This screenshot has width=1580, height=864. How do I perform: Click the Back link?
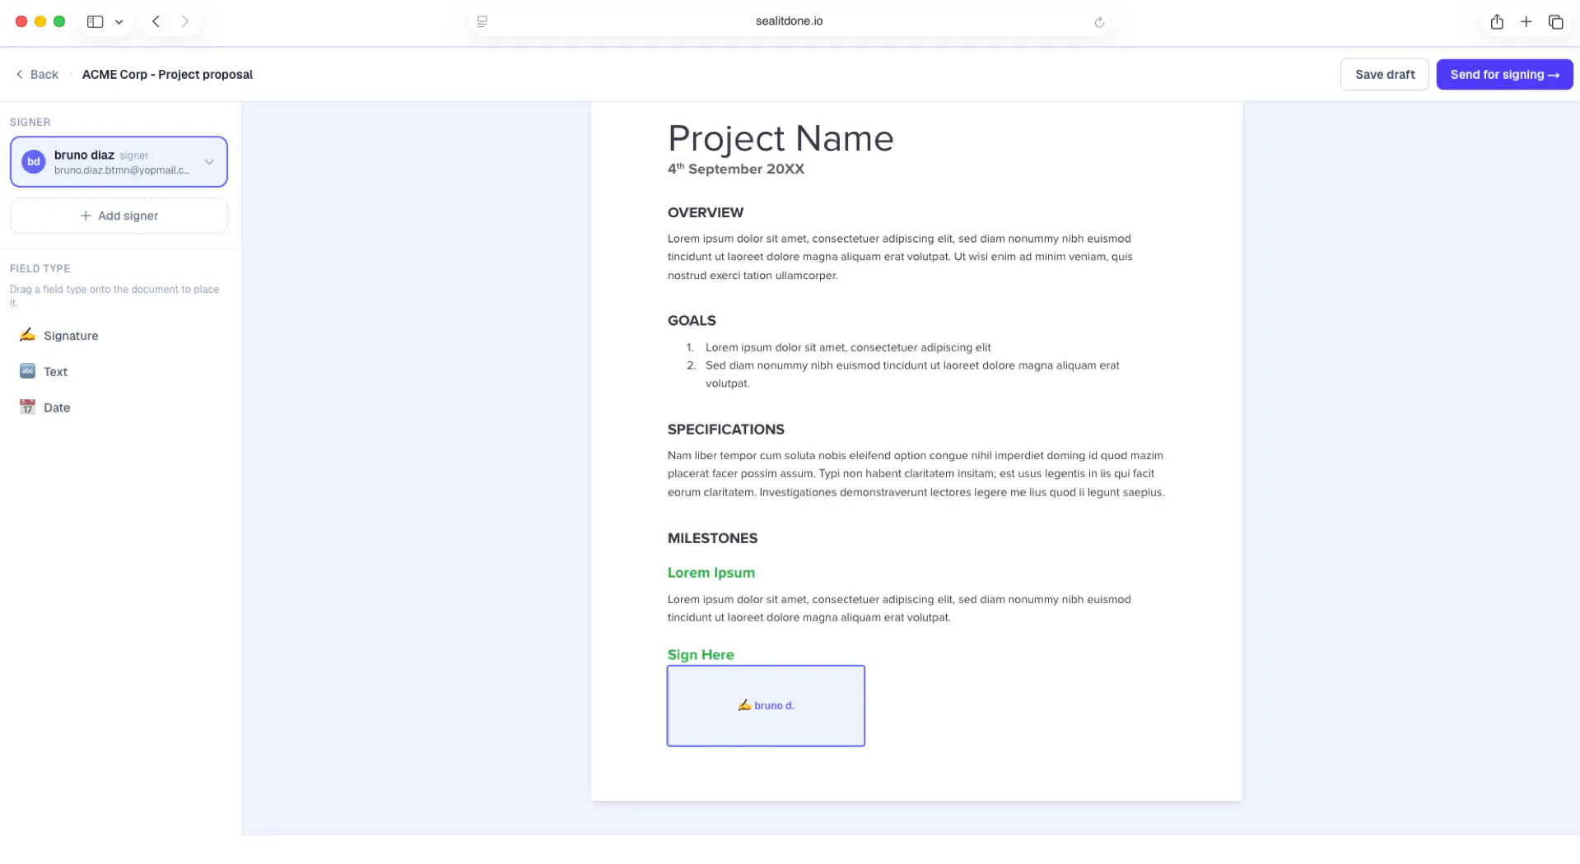(x=37, y=75)
